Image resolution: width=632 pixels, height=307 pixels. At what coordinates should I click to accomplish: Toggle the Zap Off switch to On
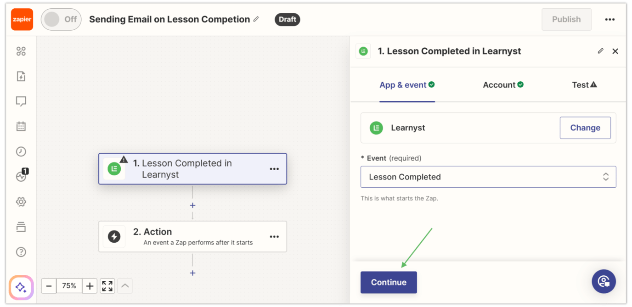(x=61, y=19)
